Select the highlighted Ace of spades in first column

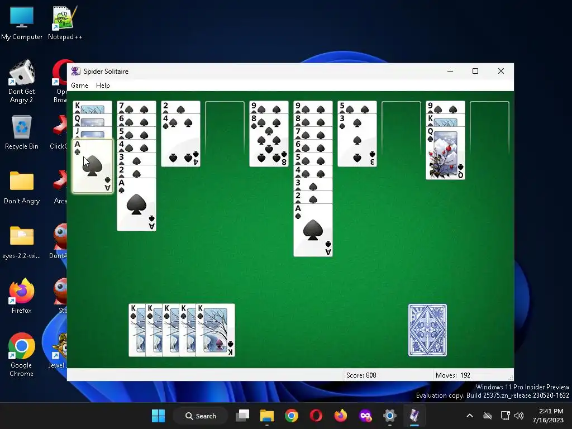pyautogui.click(x=92, y=166)
